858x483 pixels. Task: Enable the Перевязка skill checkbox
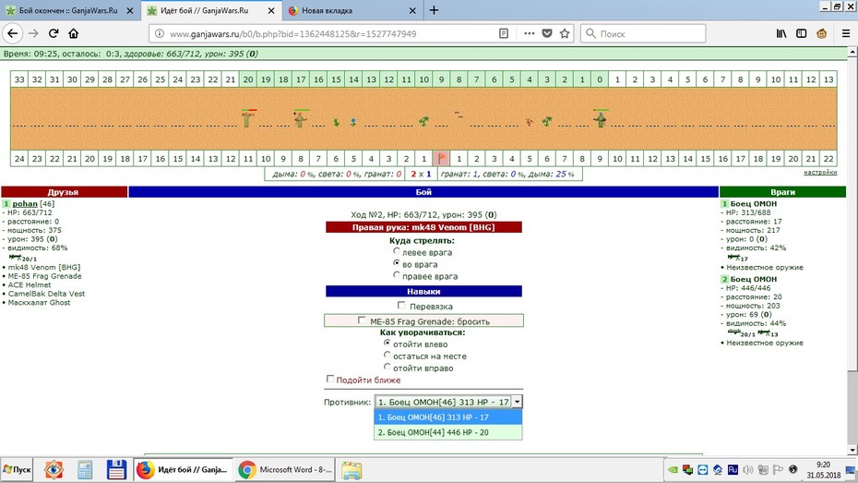click(x=401, y=305)
